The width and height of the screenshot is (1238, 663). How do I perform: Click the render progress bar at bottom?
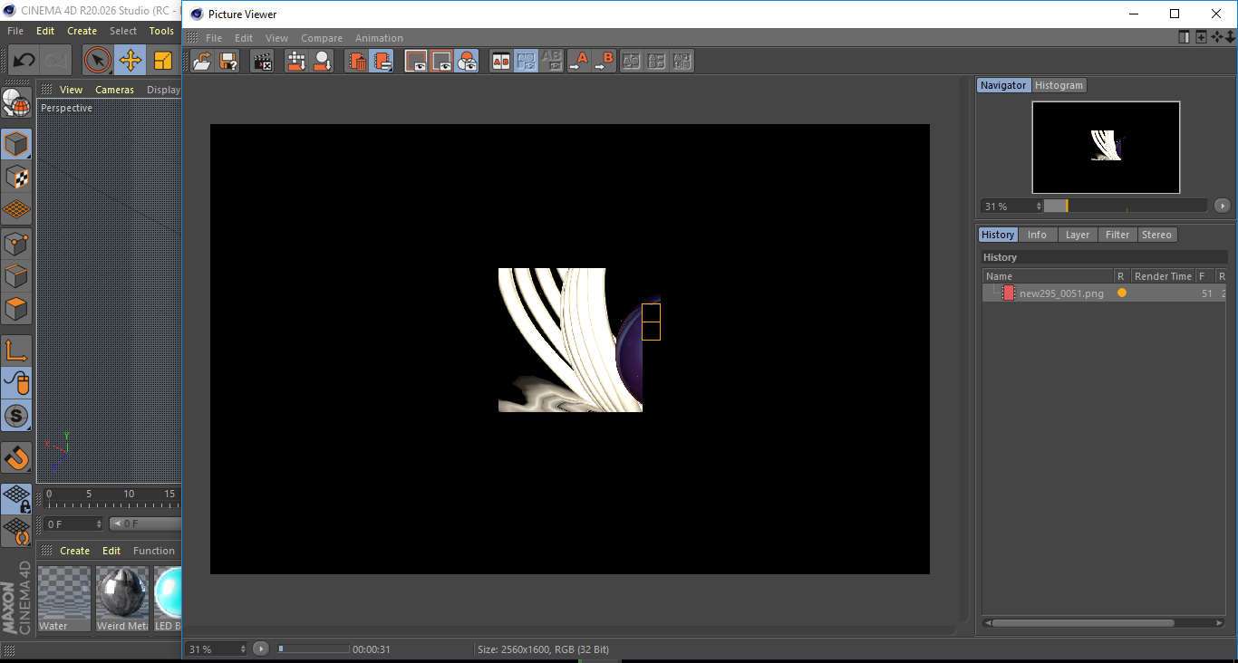click(x=313, y=649)
